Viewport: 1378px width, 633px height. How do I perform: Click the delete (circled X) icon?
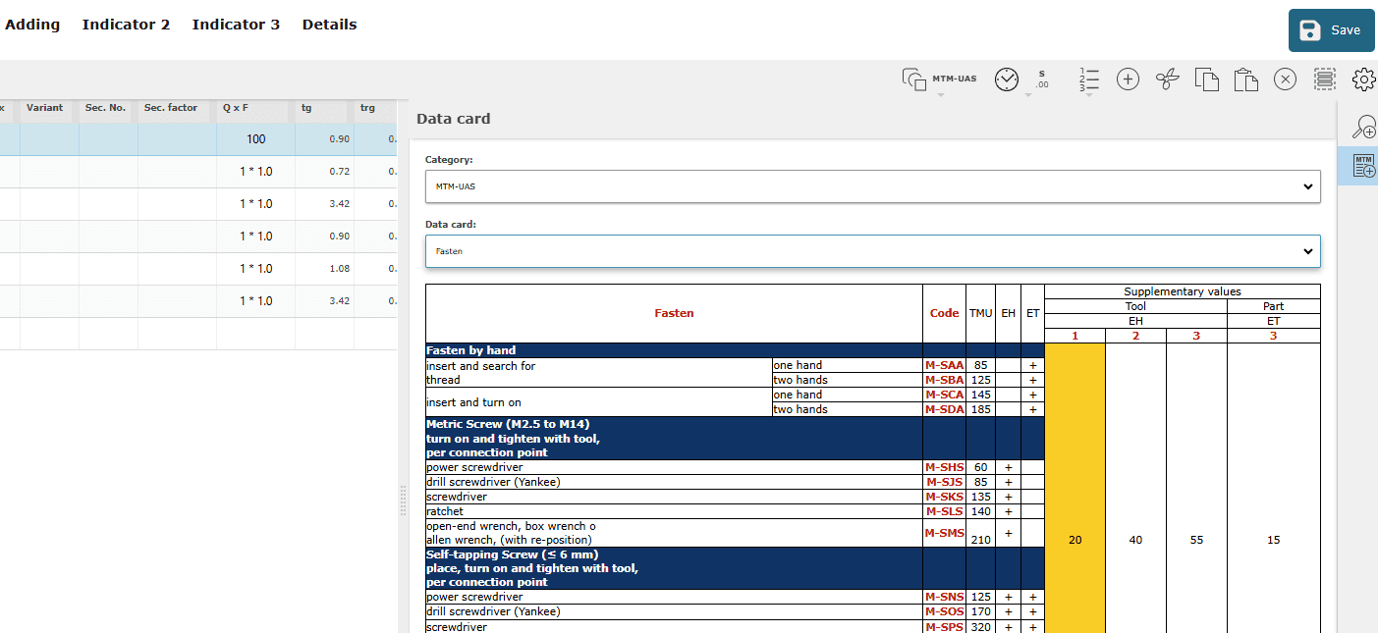(1285, 80)
